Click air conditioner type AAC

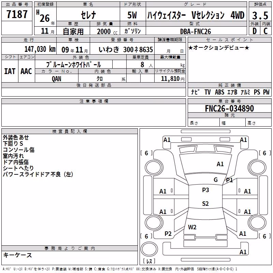tap(26, 71)
